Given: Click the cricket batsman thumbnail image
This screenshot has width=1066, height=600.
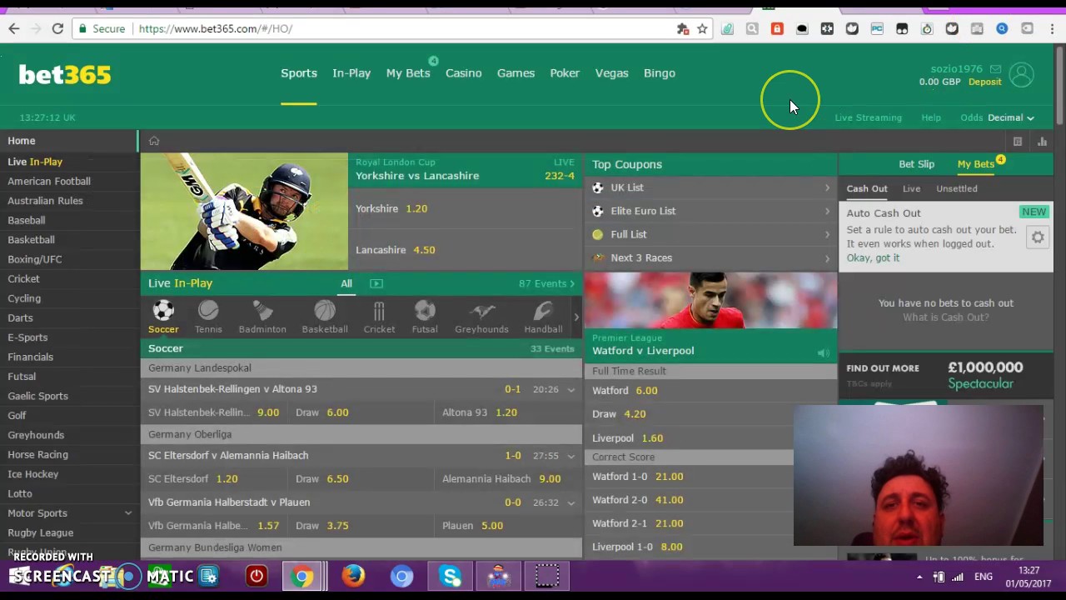Looking at the screenshot, I should [244, 212].
